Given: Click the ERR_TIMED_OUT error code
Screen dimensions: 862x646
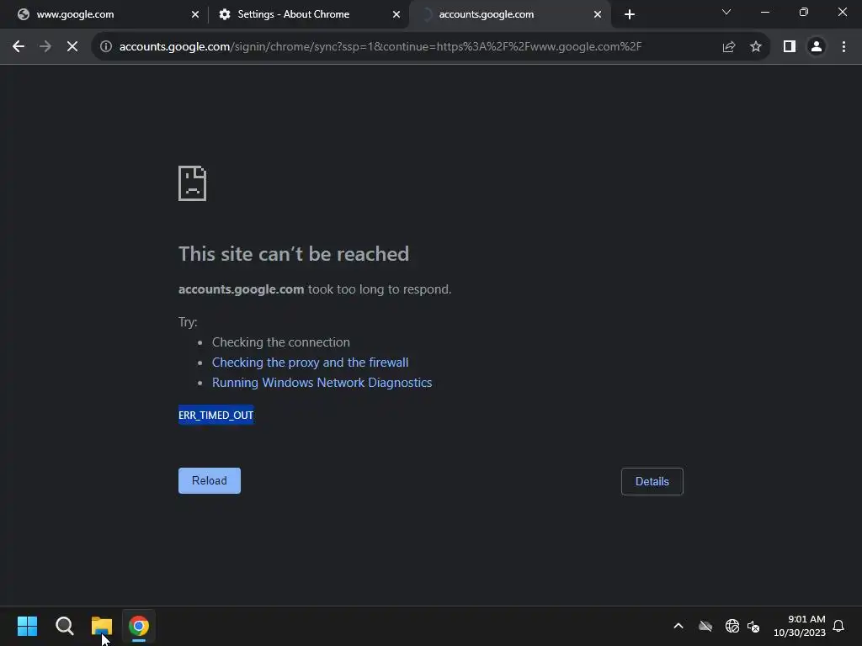Looking at the screenshot, I should (x=216, y=416).
